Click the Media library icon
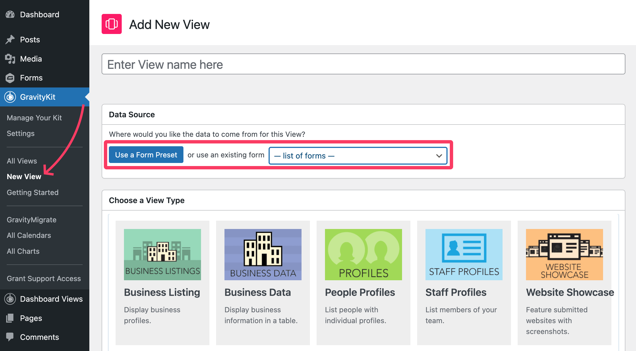636x351 pixels. [10, 59]
